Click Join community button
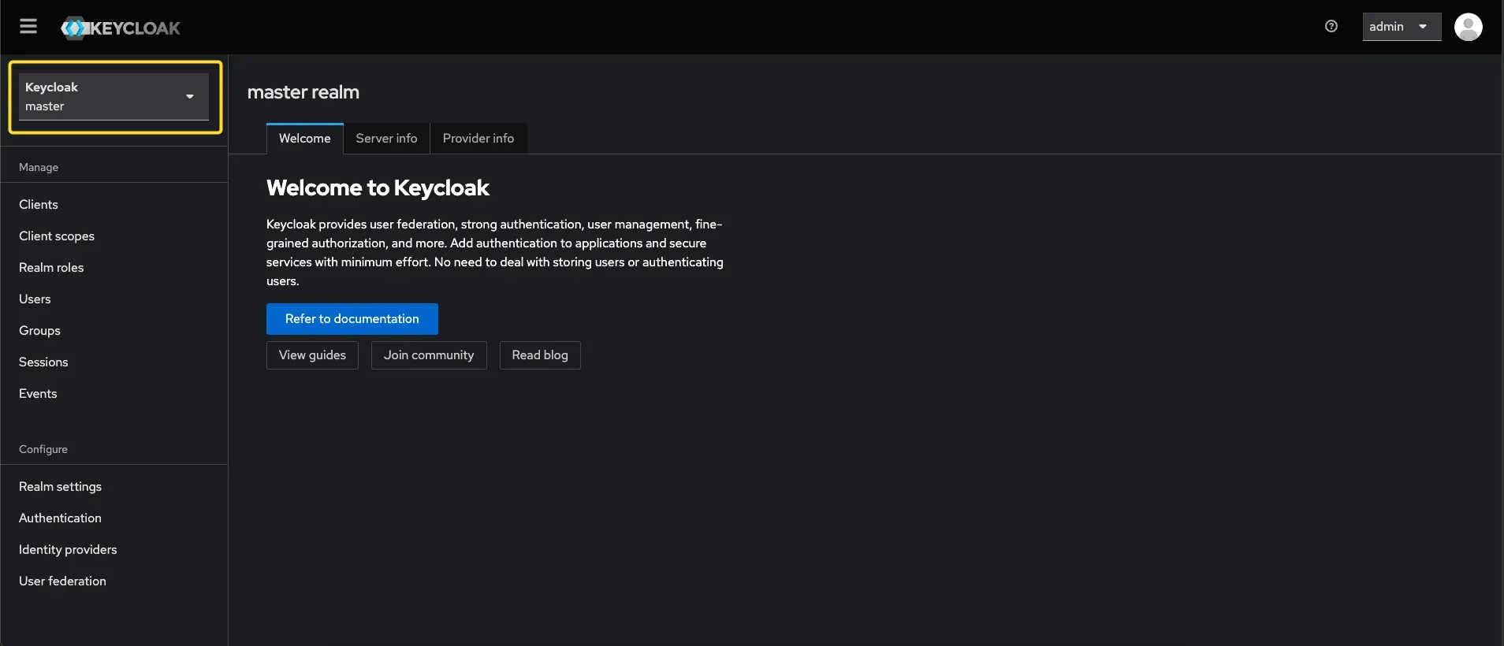This screenshot has width=1504, height=646. point(429,355)
